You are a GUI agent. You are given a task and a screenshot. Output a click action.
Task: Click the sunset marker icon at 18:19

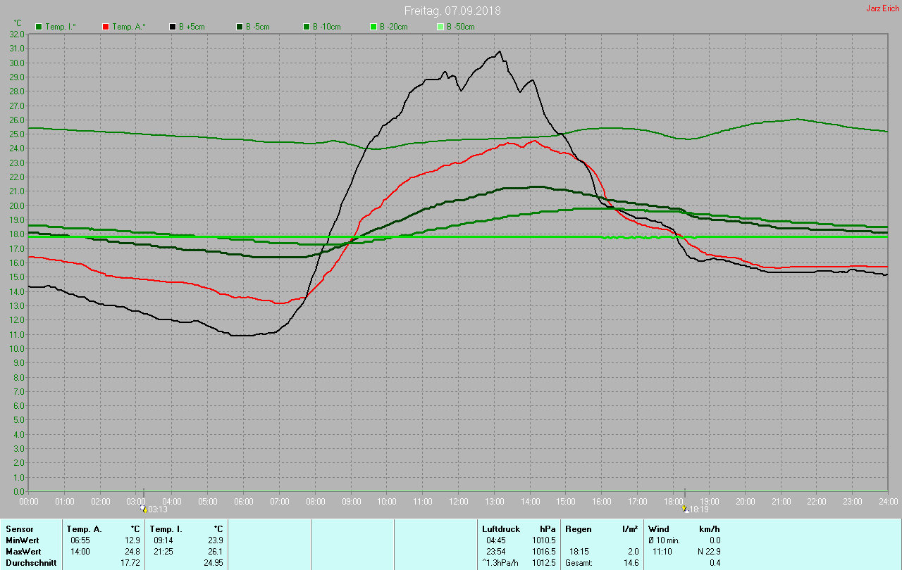tap(685, 508)
